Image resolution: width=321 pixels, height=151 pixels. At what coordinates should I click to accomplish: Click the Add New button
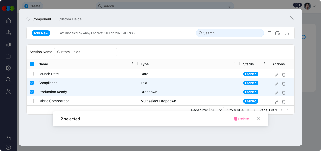point(41,33)
